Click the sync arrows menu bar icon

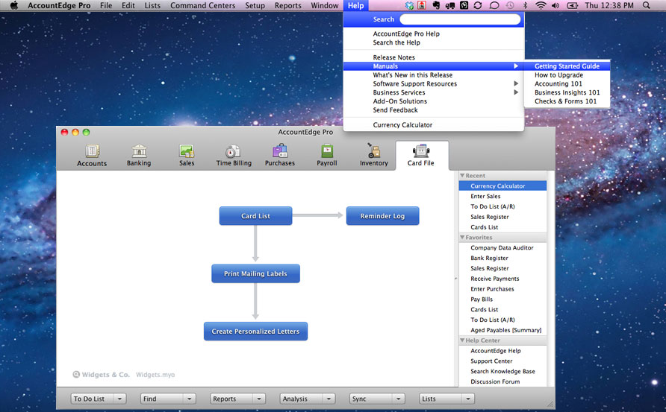coord(478,5)
